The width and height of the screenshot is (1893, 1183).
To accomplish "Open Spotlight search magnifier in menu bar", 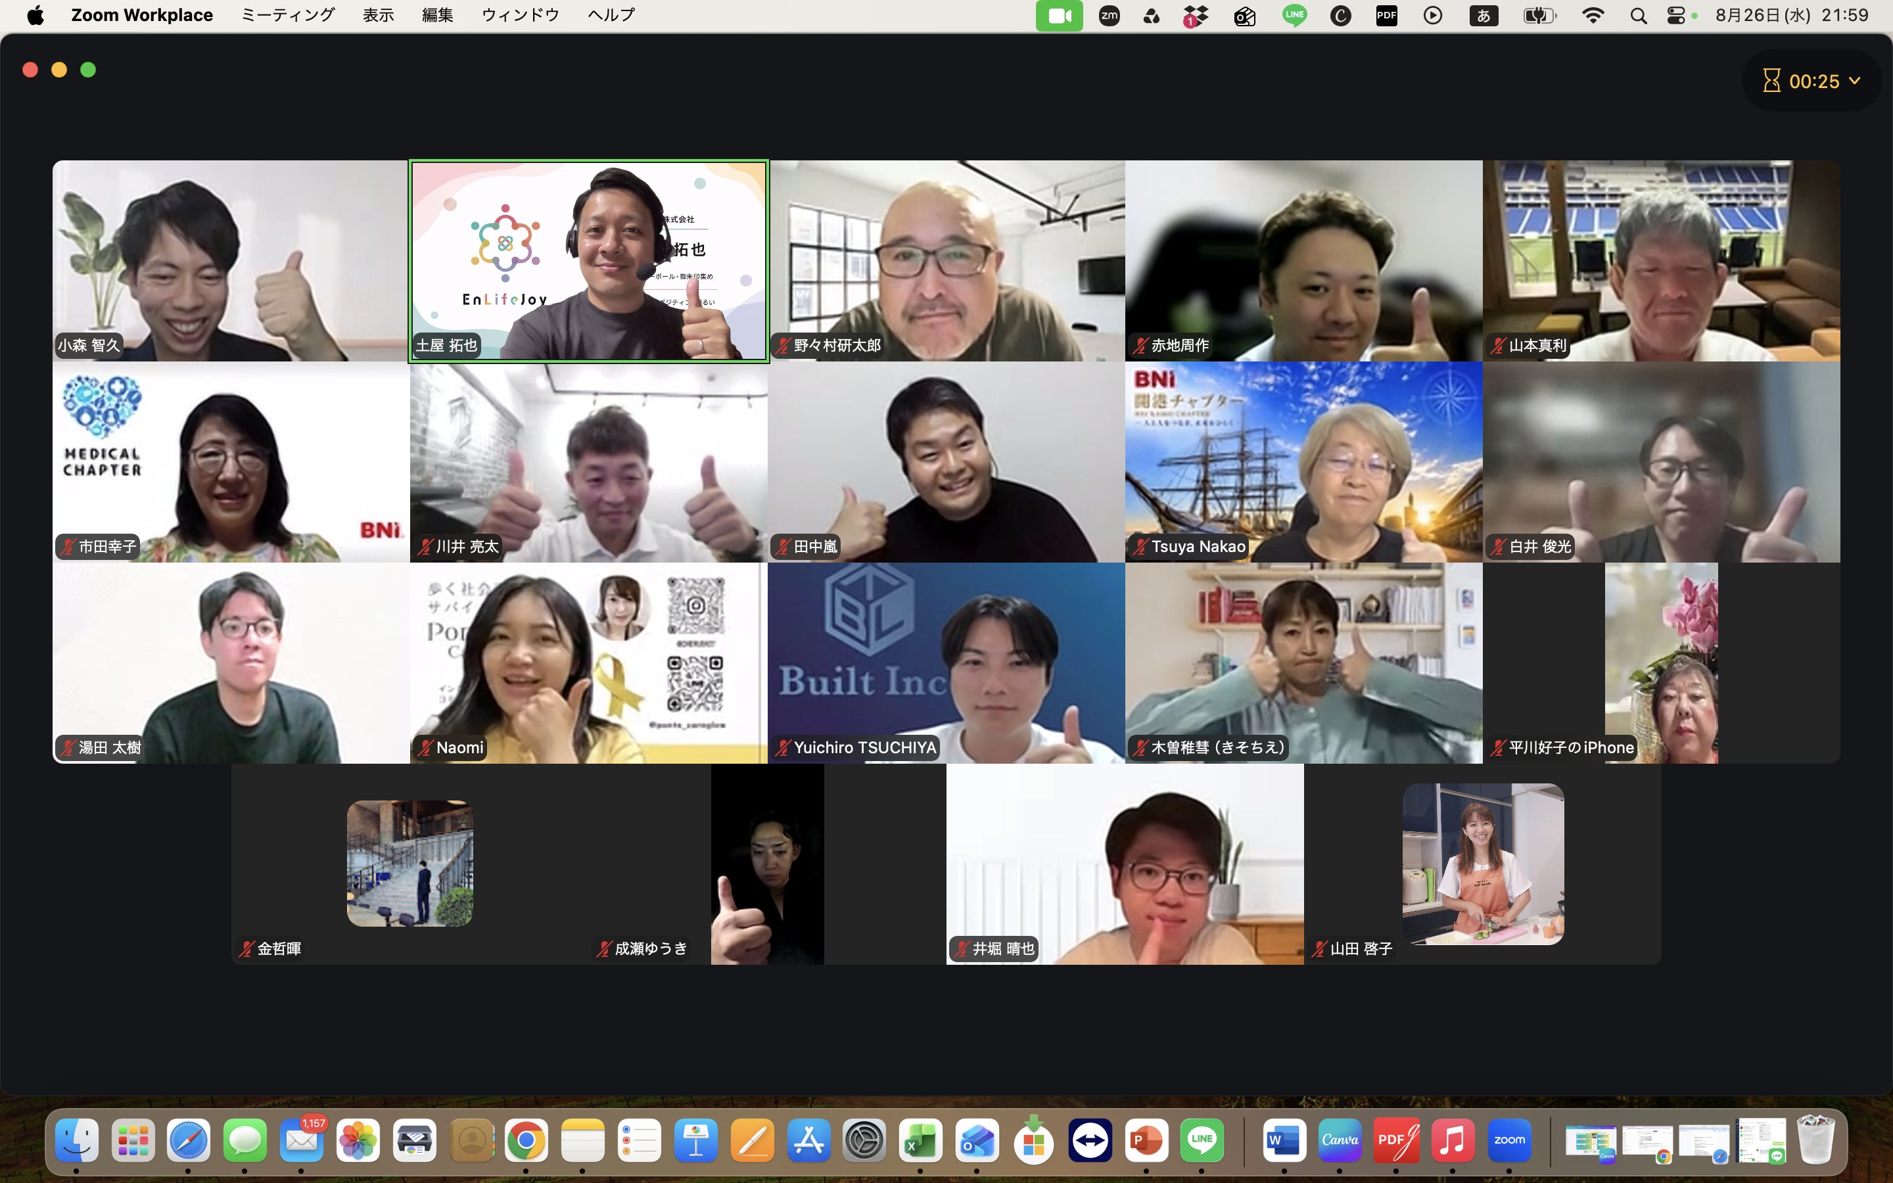I will click(x=1638, y=16).
